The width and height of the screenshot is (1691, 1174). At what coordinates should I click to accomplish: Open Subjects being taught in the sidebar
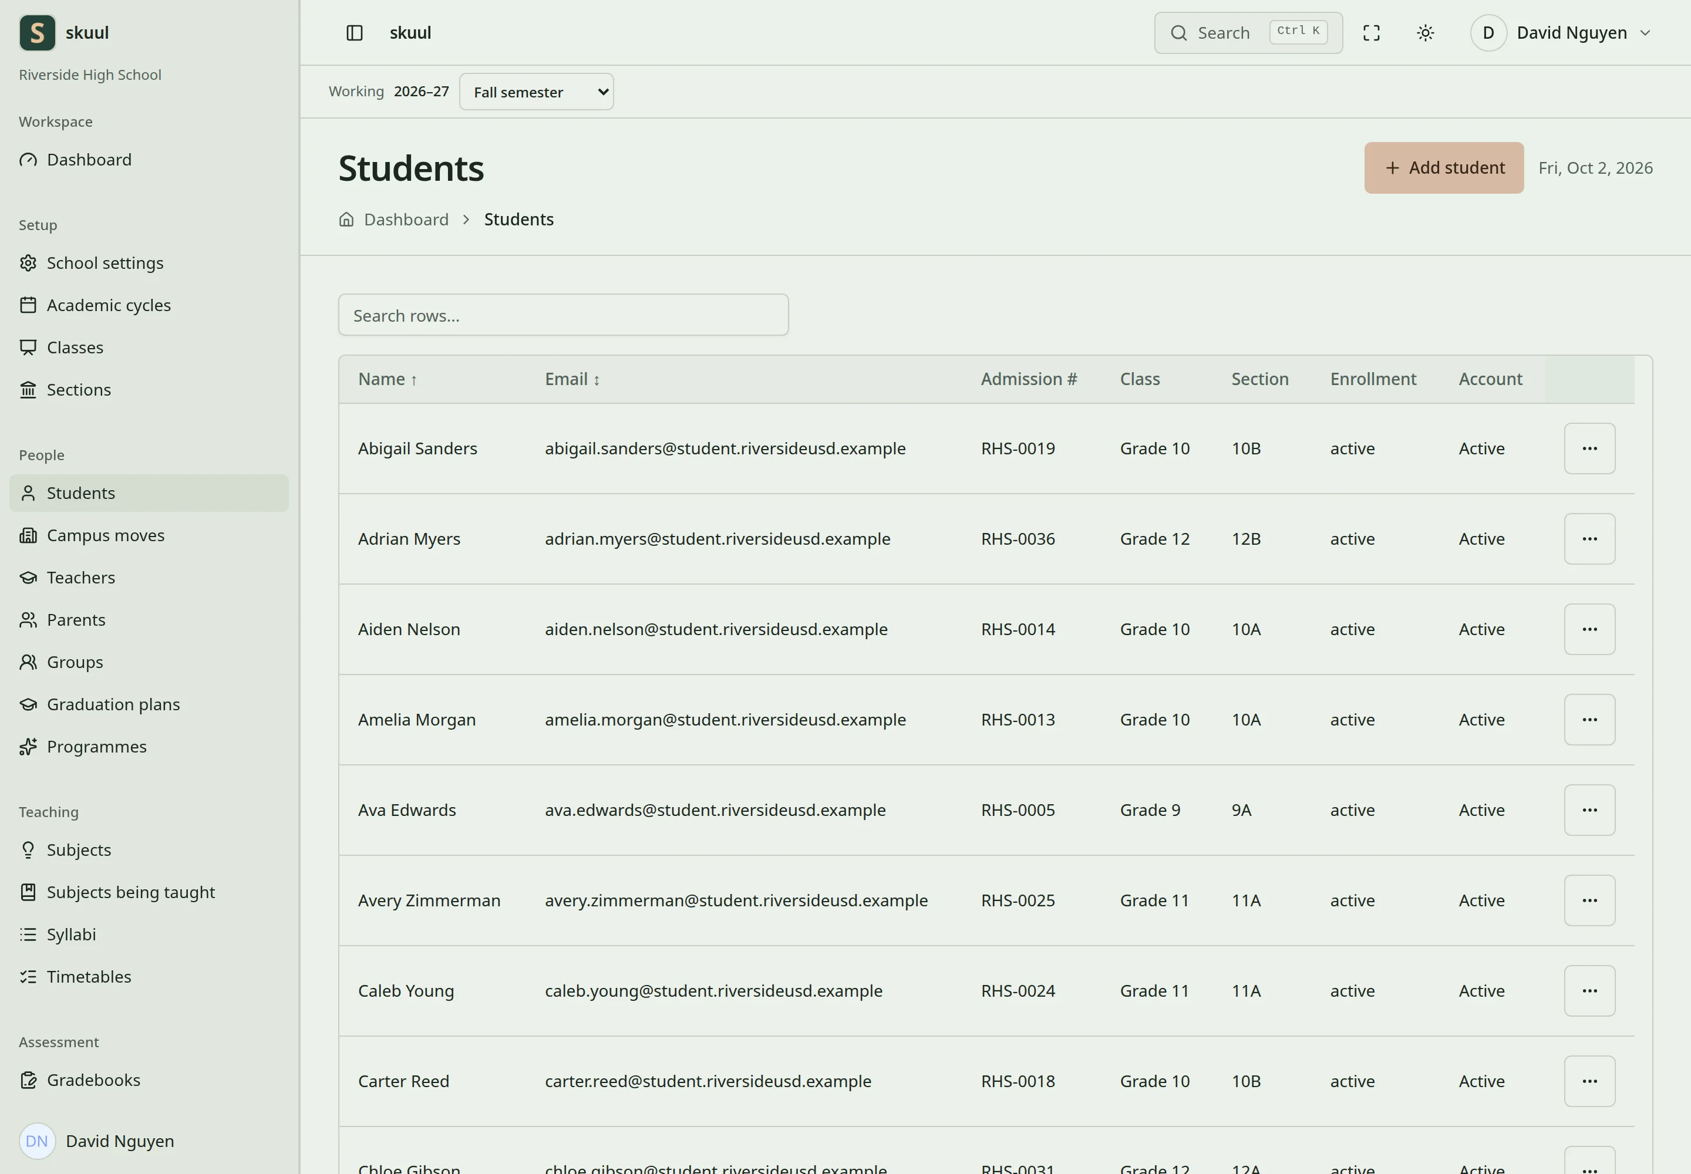pyautogui.click(x=149, y=892)
